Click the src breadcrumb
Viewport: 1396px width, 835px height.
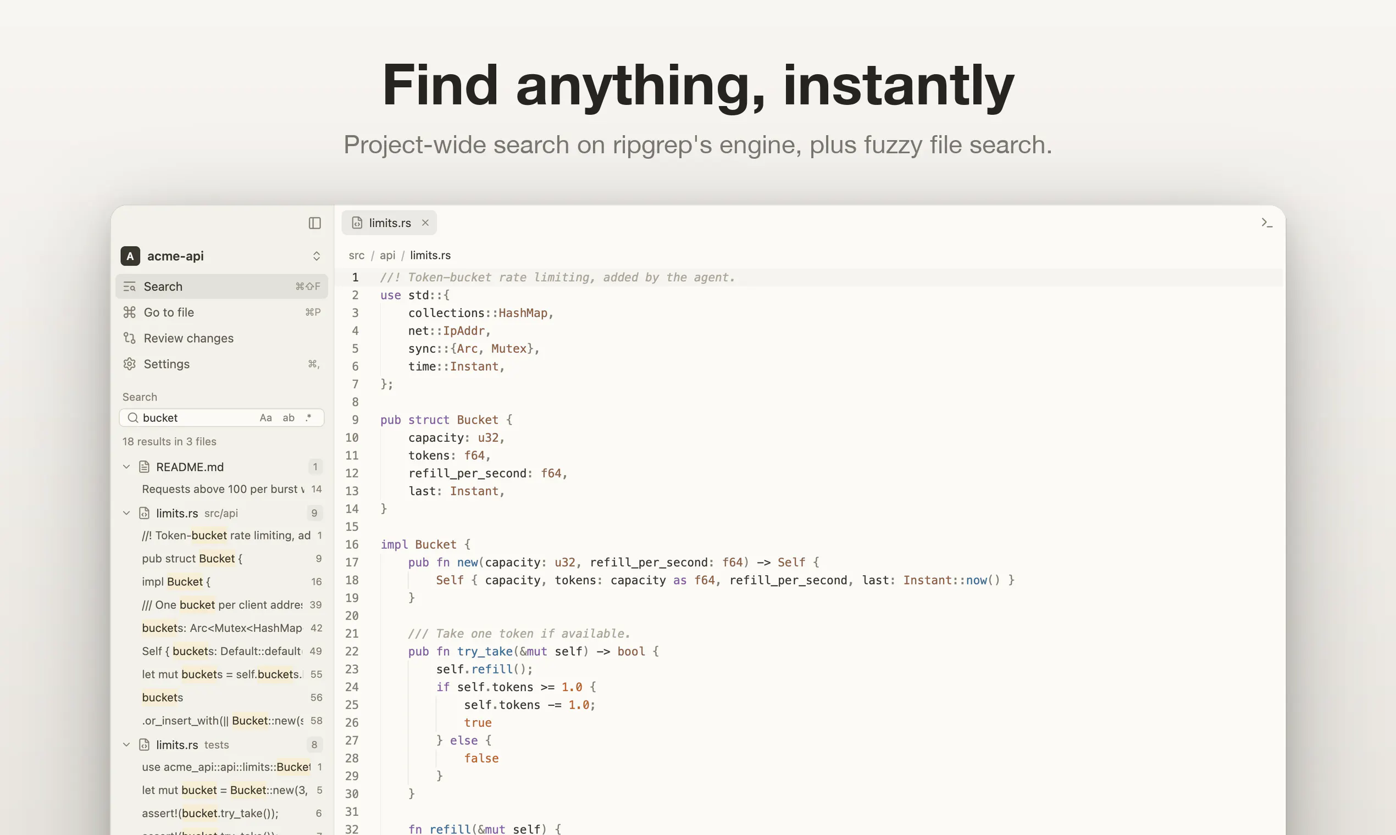[356, 255]
